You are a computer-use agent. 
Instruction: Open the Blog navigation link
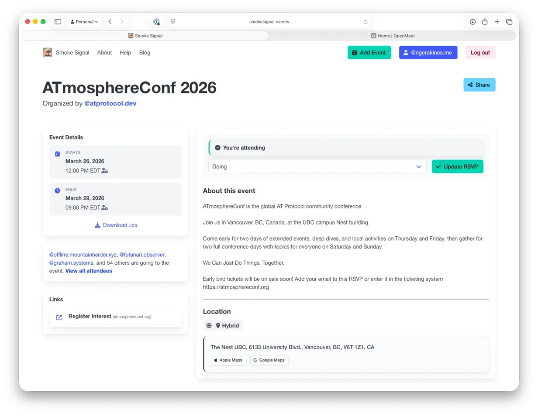point(145,53)
